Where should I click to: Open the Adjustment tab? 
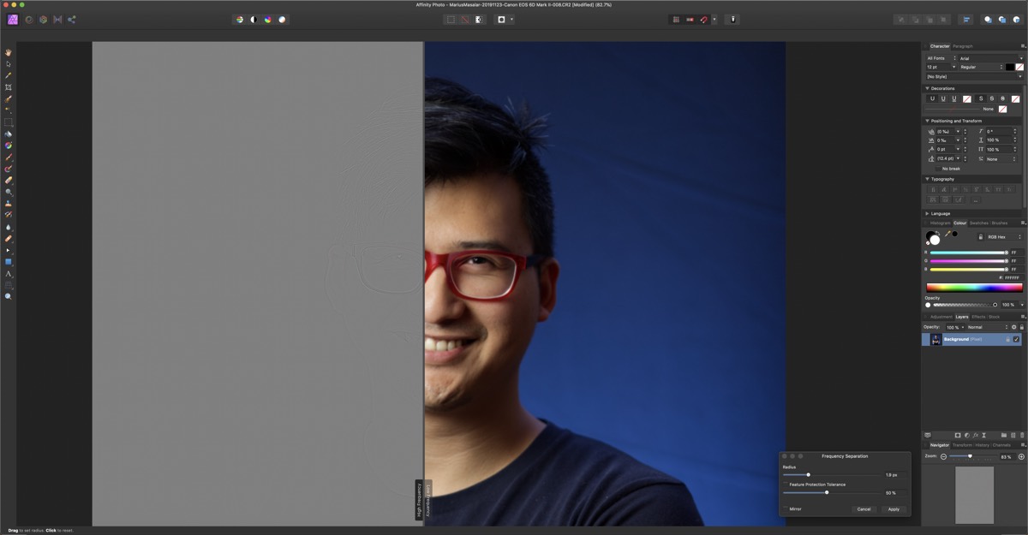pyautogui.click(x=941, y=317)
